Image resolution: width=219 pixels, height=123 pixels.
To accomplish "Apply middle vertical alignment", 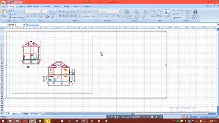I will click(63, 12).
